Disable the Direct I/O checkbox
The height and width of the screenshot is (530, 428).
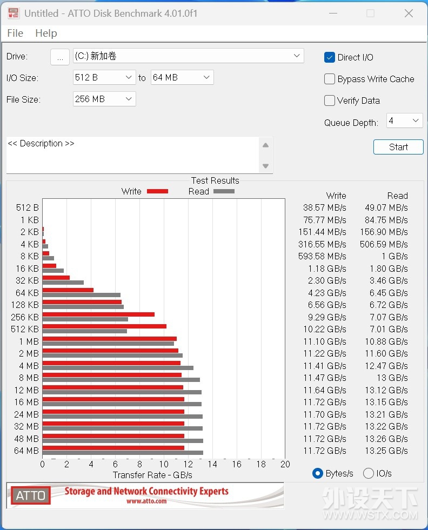(x=330, y=57)
